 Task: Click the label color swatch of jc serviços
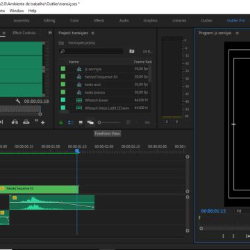[x=63, y=69]
